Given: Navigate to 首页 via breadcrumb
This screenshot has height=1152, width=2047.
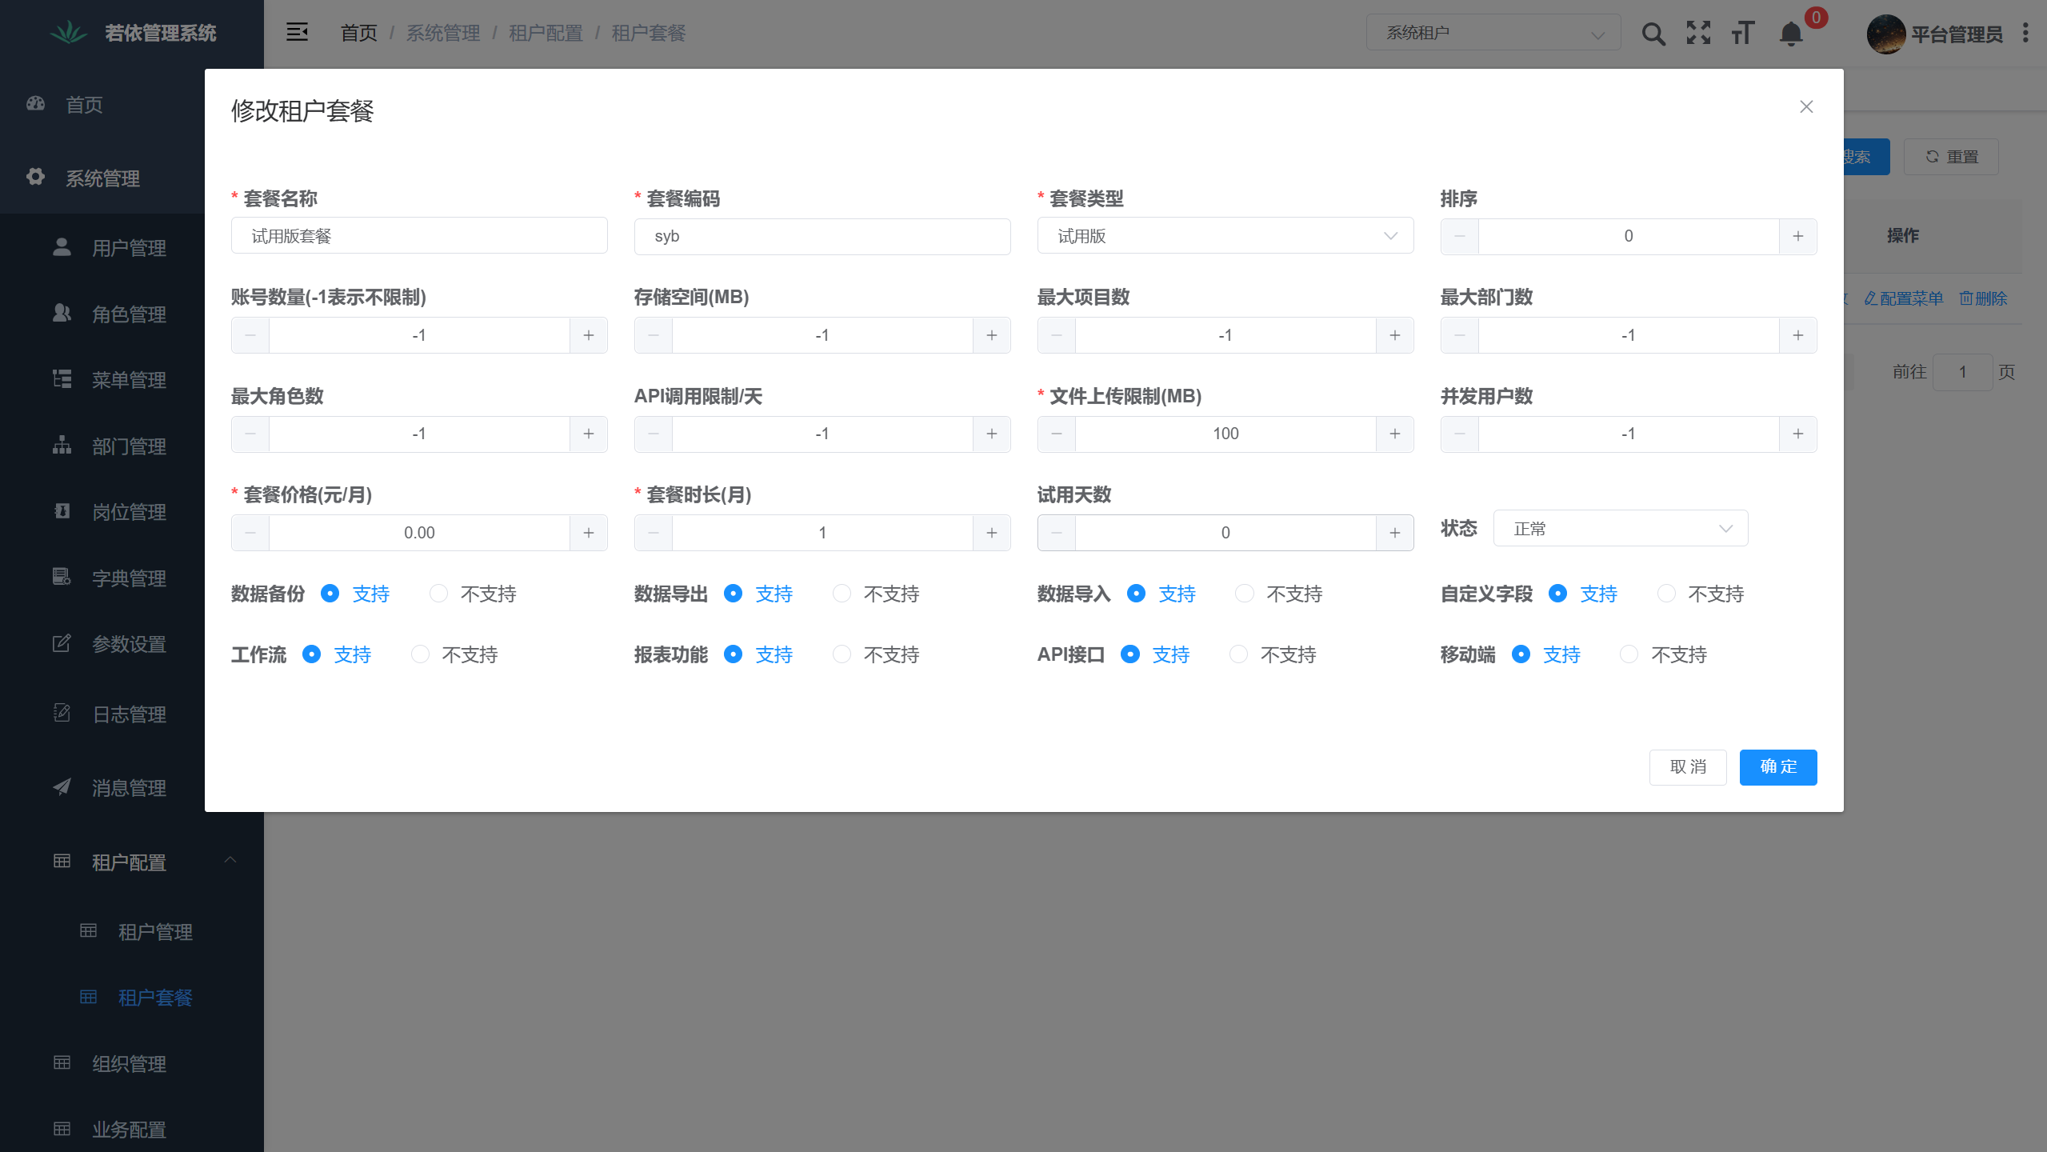Looking at the screenshot, I should coord(358,33).
